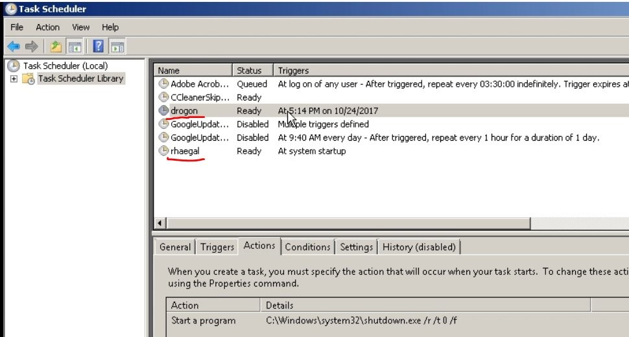The height and width of the screenshot is (337, 629).
Task: Click the clock icon beside the drogon task
Action: pos(163,110)
